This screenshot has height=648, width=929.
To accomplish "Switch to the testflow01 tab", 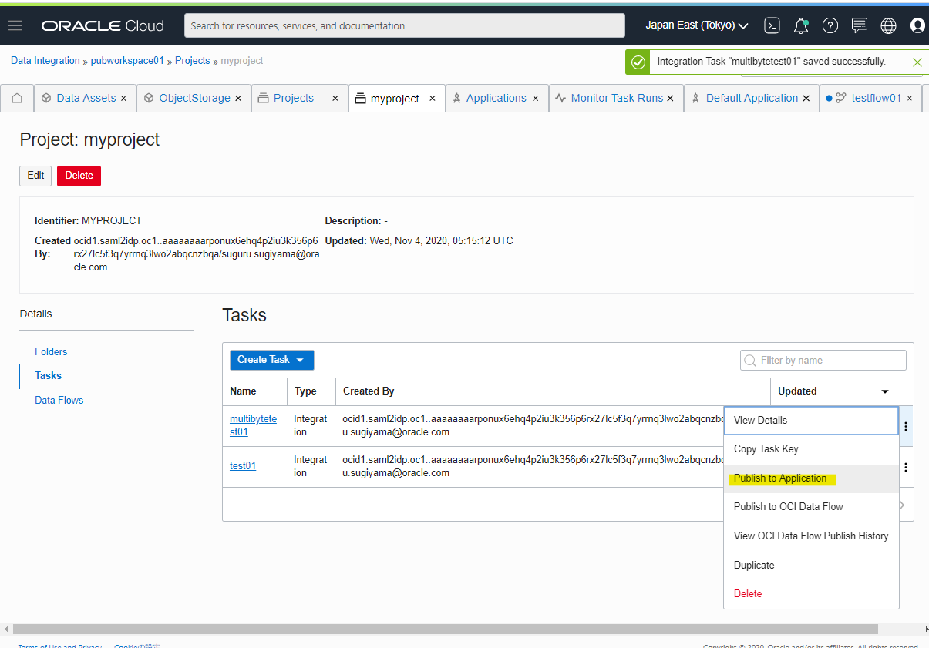I will pyautogui.click(x=876, y=99).
